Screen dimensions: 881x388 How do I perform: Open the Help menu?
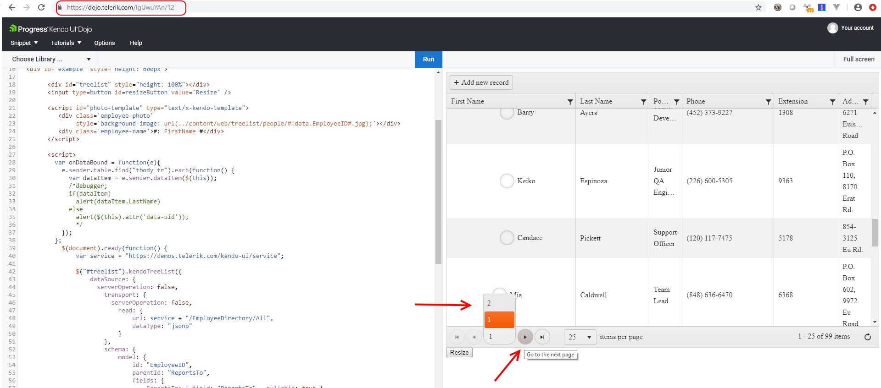[x=136, y=43]
